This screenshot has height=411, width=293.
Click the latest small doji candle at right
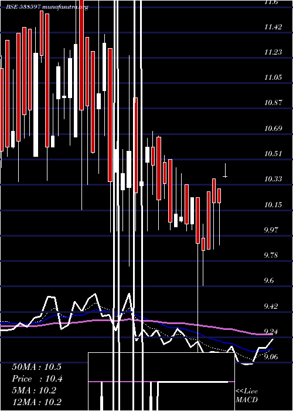click(x=225, y=170)
